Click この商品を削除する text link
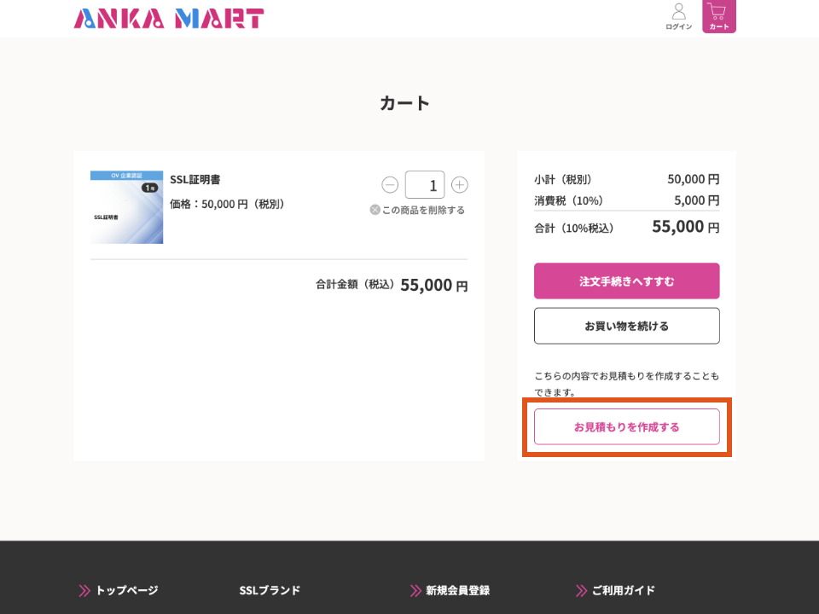 pos(423,210)
